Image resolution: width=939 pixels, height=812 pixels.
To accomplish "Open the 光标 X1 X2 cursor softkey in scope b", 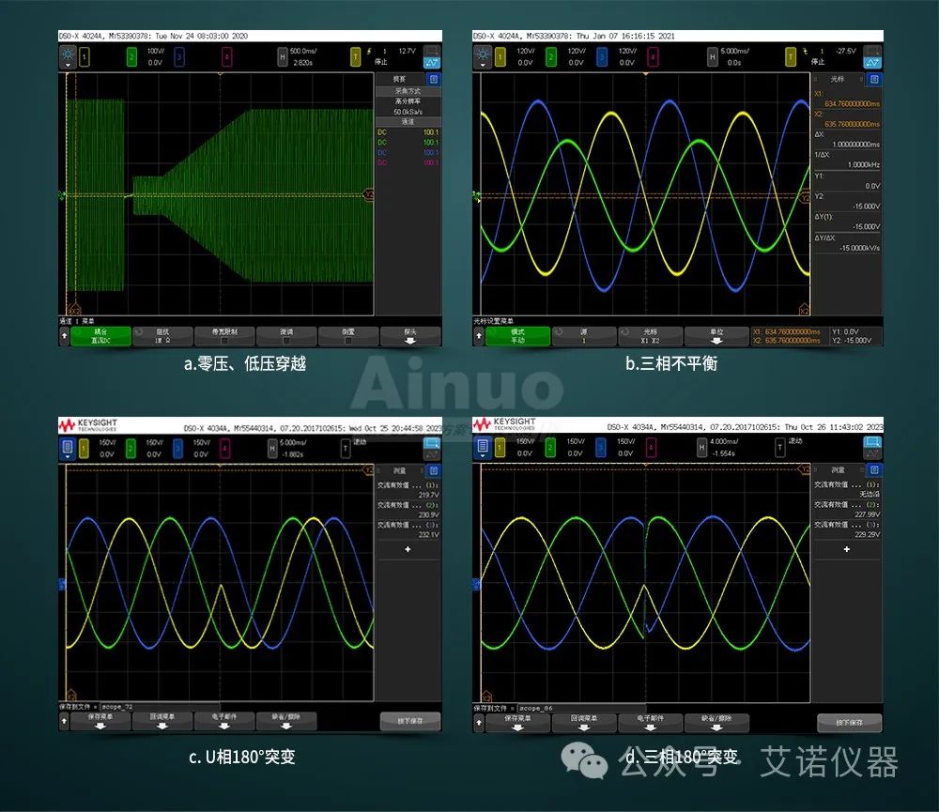I will [650, 336].
